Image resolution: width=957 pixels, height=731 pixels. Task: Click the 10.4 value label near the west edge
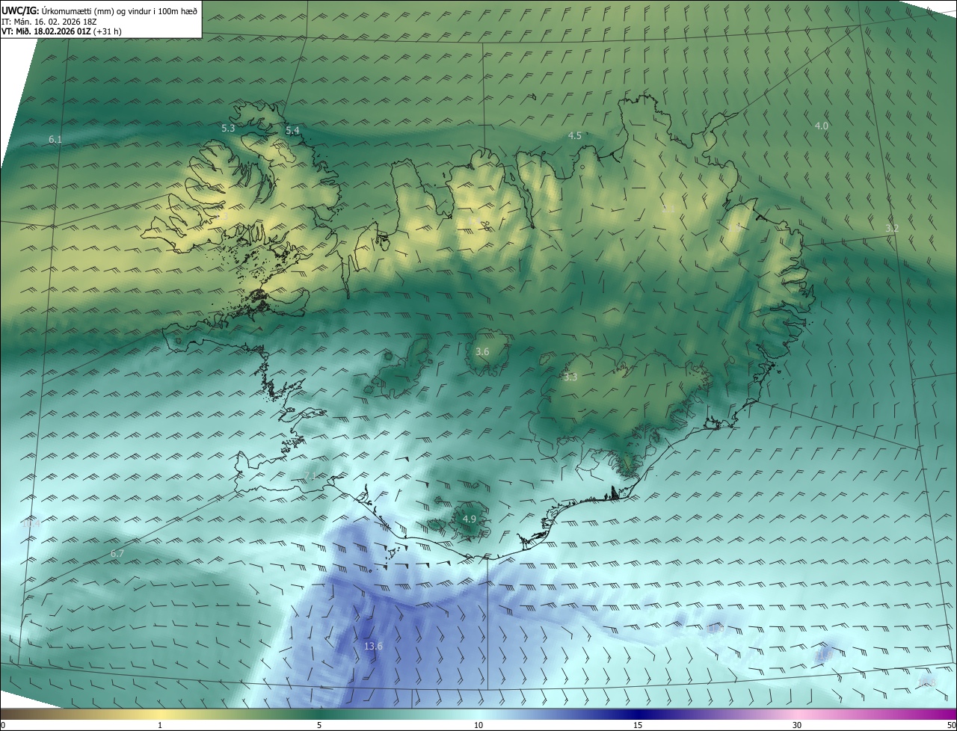coord(31,524)
